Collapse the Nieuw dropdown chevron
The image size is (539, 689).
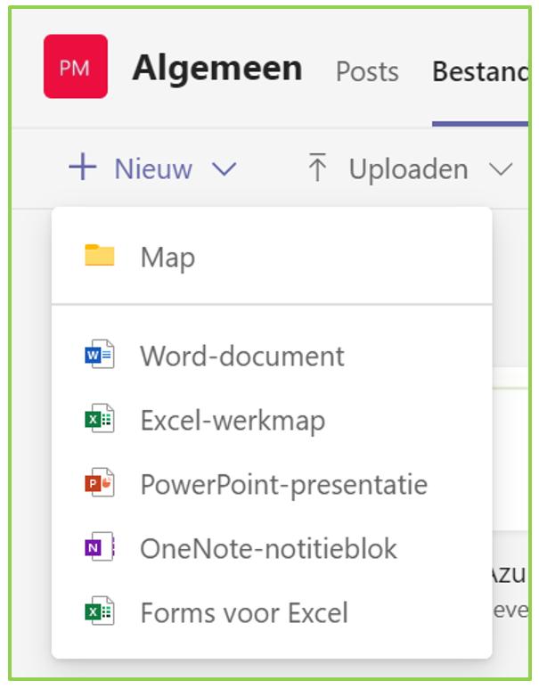pos(225,169)
